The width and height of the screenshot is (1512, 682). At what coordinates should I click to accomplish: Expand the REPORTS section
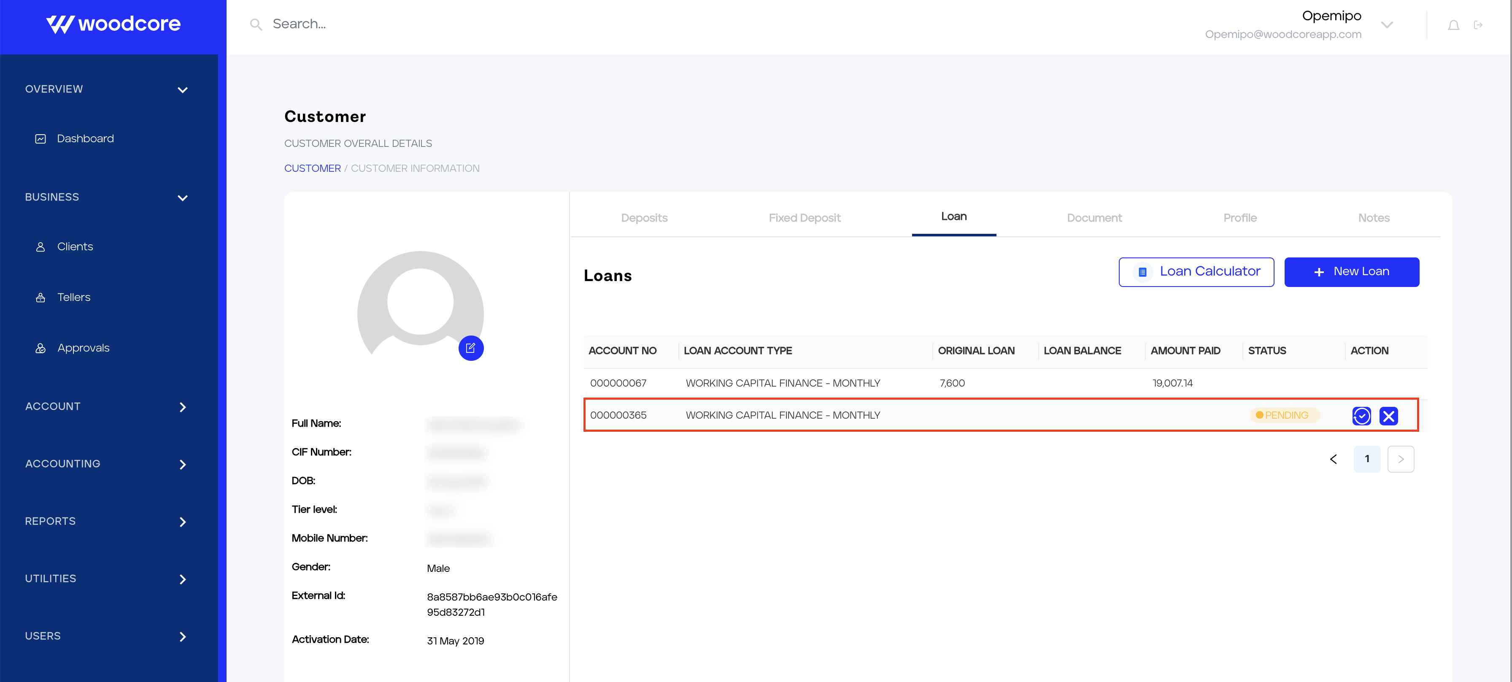click(x=183, y=522)
